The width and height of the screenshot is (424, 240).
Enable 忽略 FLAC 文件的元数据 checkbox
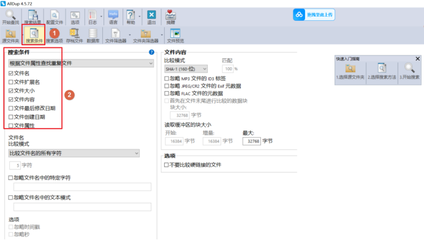[x=167, y=94]
